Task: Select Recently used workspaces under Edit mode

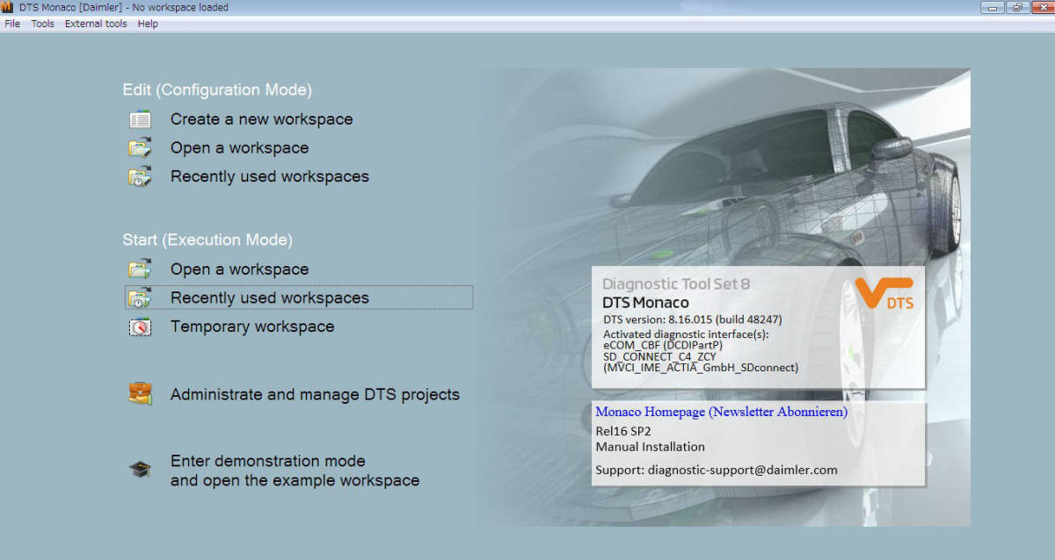Action: point(269,176)
